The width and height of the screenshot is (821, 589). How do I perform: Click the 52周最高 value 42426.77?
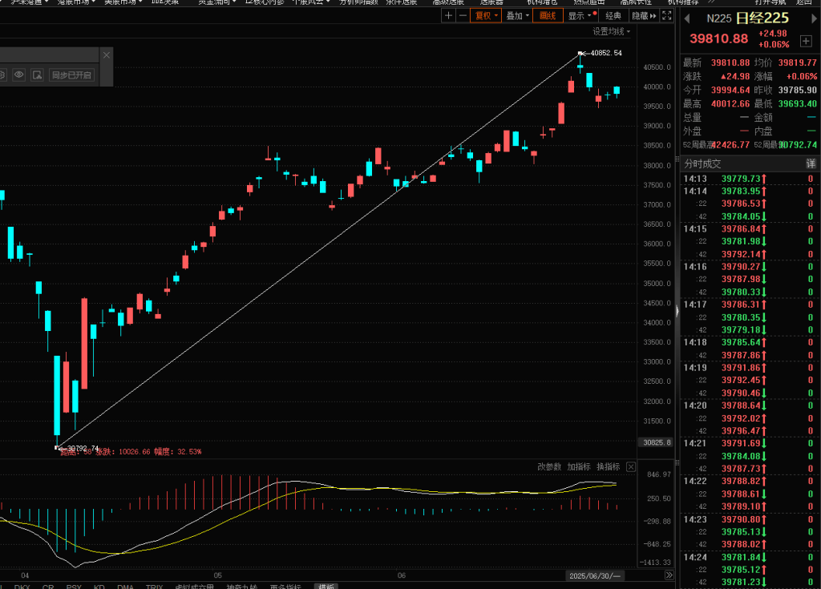point(731,144)
